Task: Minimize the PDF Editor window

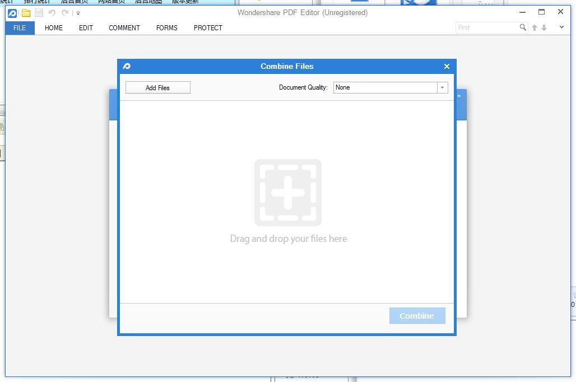Action: click(x=522, y=12)
